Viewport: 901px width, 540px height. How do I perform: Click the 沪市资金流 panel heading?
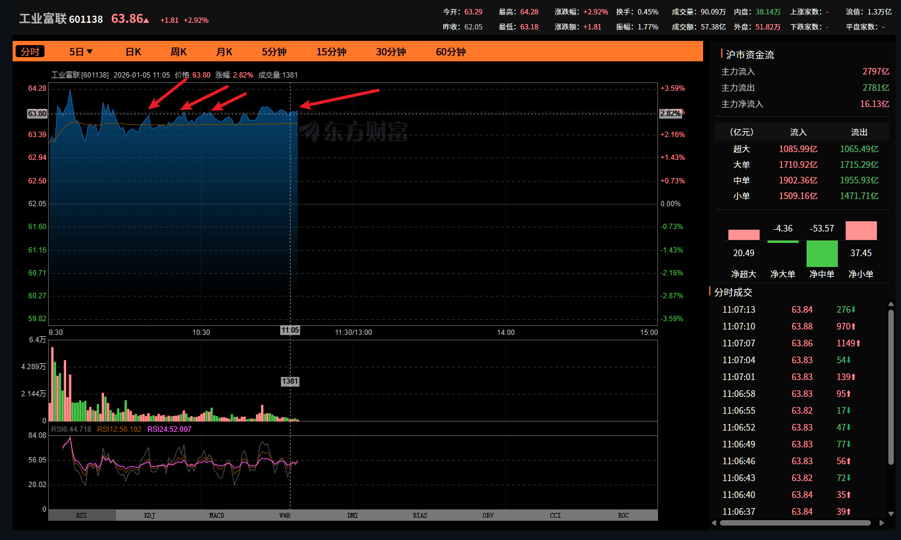[750, 55]
